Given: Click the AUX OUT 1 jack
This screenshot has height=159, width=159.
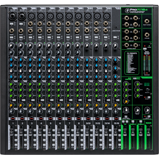Looking at the screenshot, I should [126, 18].
